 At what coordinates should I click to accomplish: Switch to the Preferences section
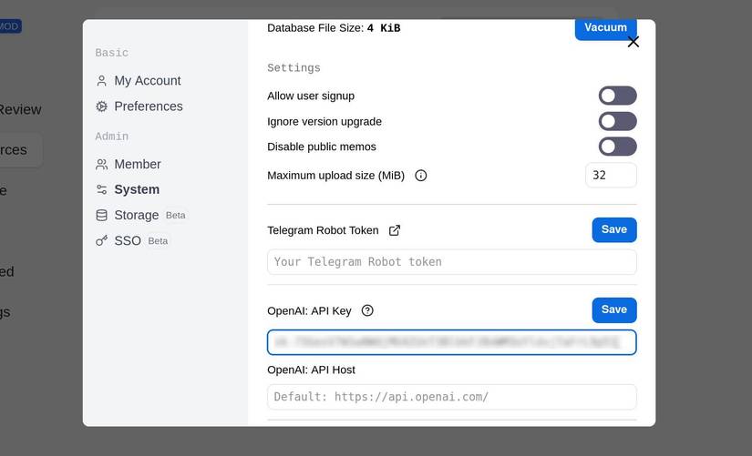coord(148,106)
